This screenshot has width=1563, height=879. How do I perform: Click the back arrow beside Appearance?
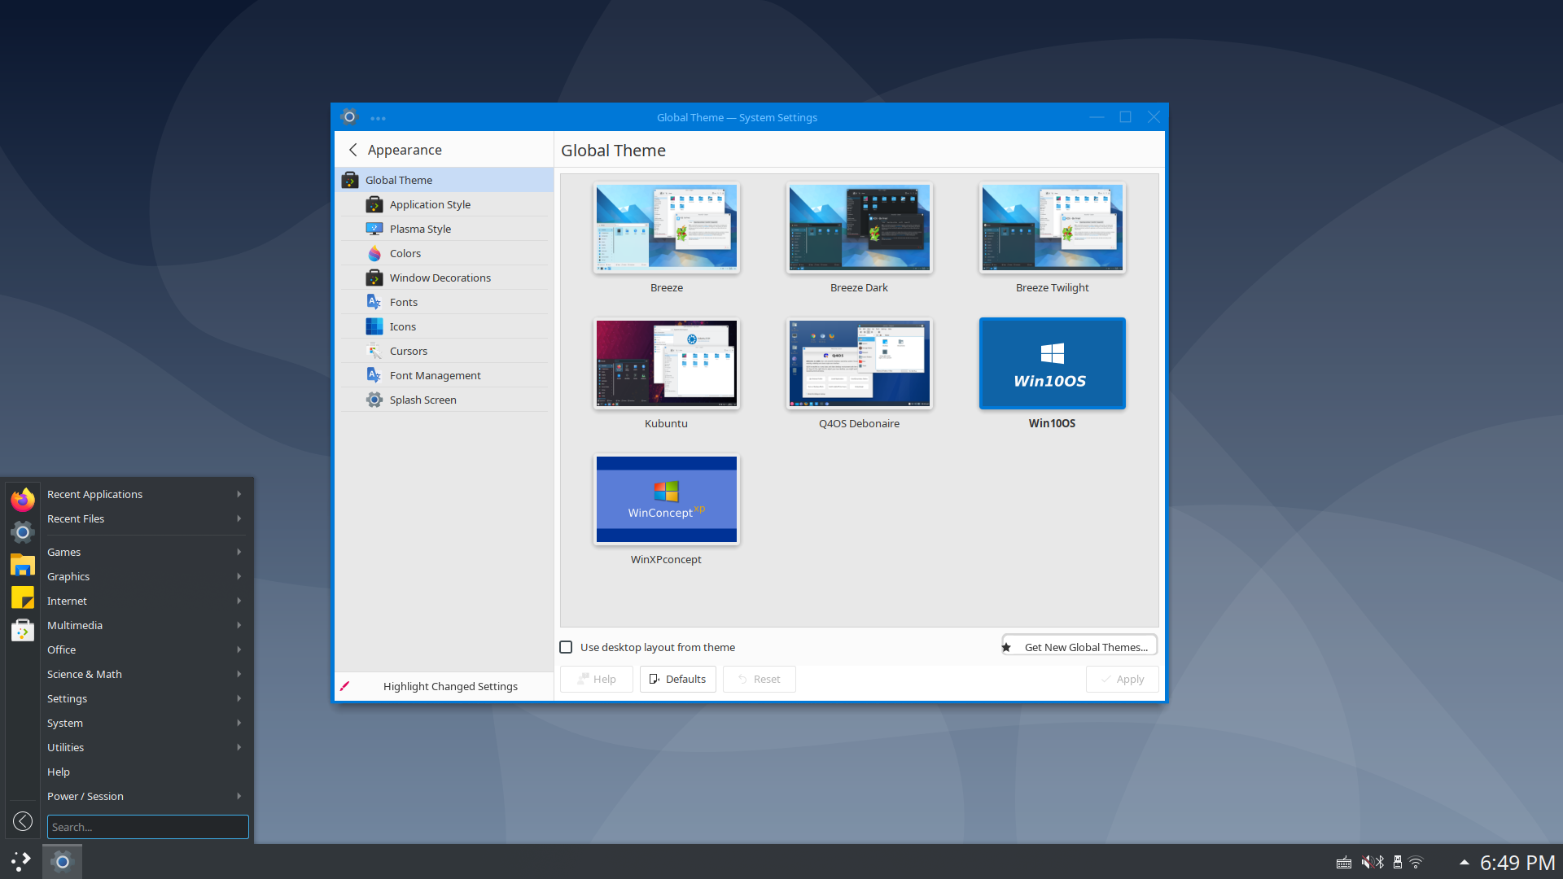coord(353,150)
